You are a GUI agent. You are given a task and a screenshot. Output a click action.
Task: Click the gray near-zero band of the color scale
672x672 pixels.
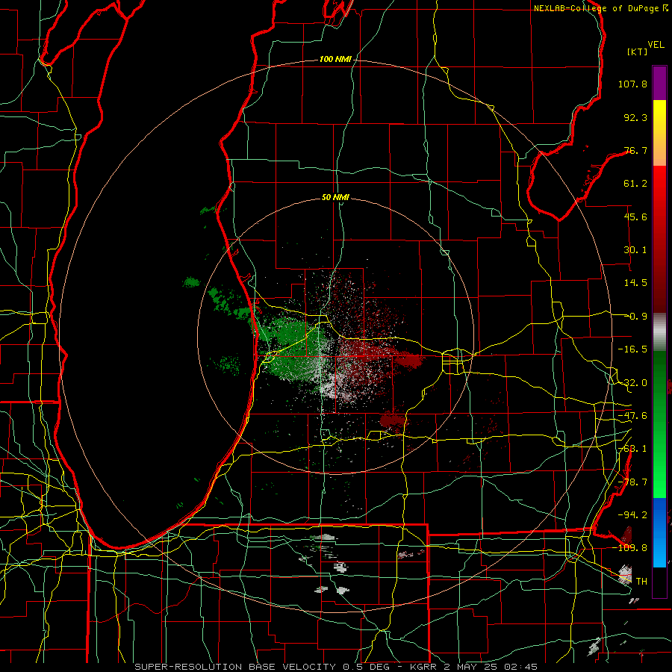tap(659, 332)
